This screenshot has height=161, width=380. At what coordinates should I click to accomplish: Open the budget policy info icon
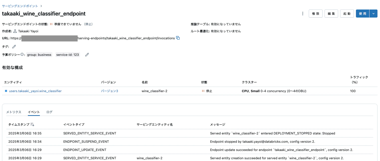point(22,54)
